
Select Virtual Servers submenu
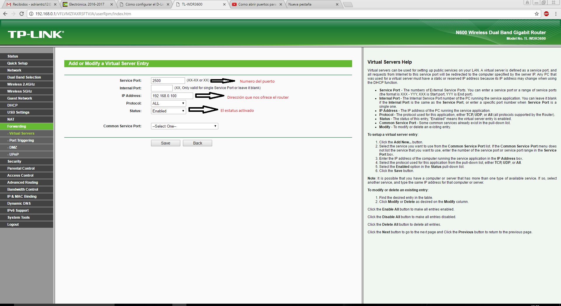point(27,133)
